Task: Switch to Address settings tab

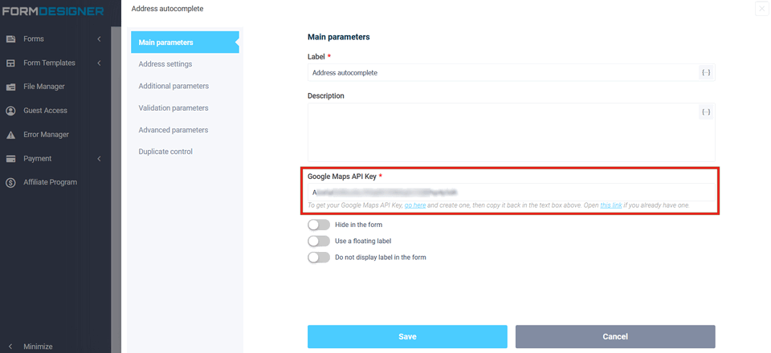Action: click(x=165, y=64)
